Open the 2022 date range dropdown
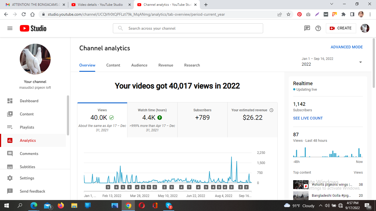 (332, 62)
